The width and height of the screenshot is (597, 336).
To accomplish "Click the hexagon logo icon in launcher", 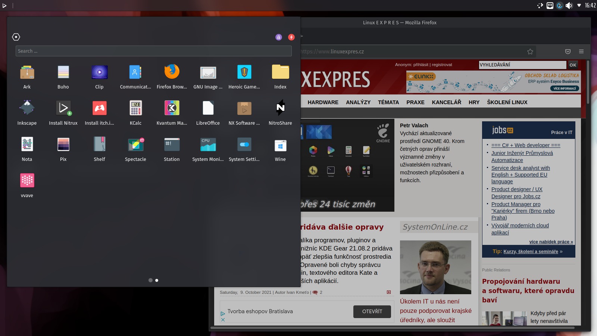I will click(16, 37).
